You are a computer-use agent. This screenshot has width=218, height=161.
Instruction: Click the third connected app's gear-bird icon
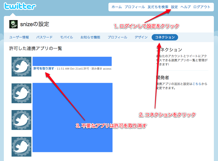tap(21, 120)
